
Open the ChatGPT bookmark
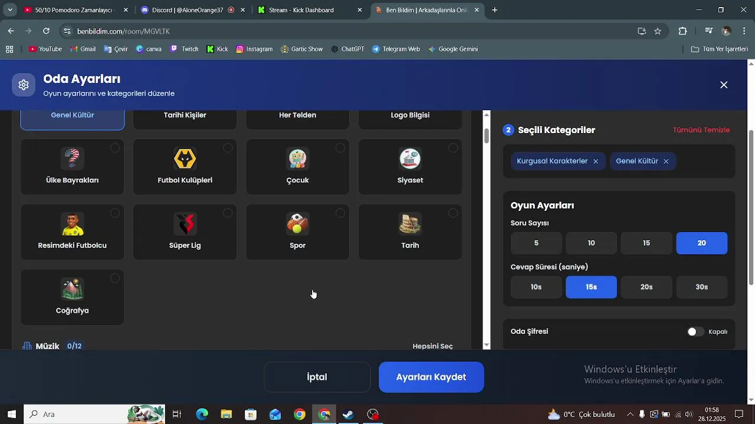(x=347, y=49)
